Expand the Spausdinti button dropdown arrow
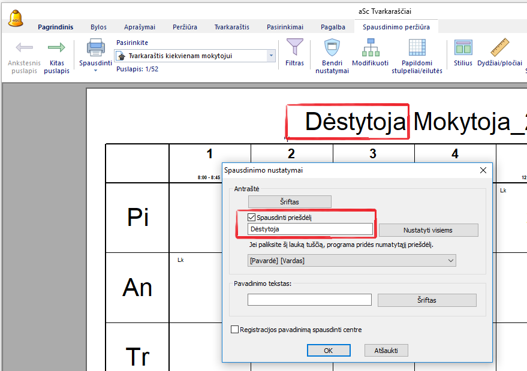 point(96,71)
